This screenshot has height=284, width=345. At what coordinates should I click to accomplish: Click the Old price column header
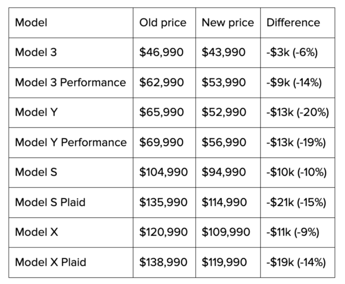[162, 22]
